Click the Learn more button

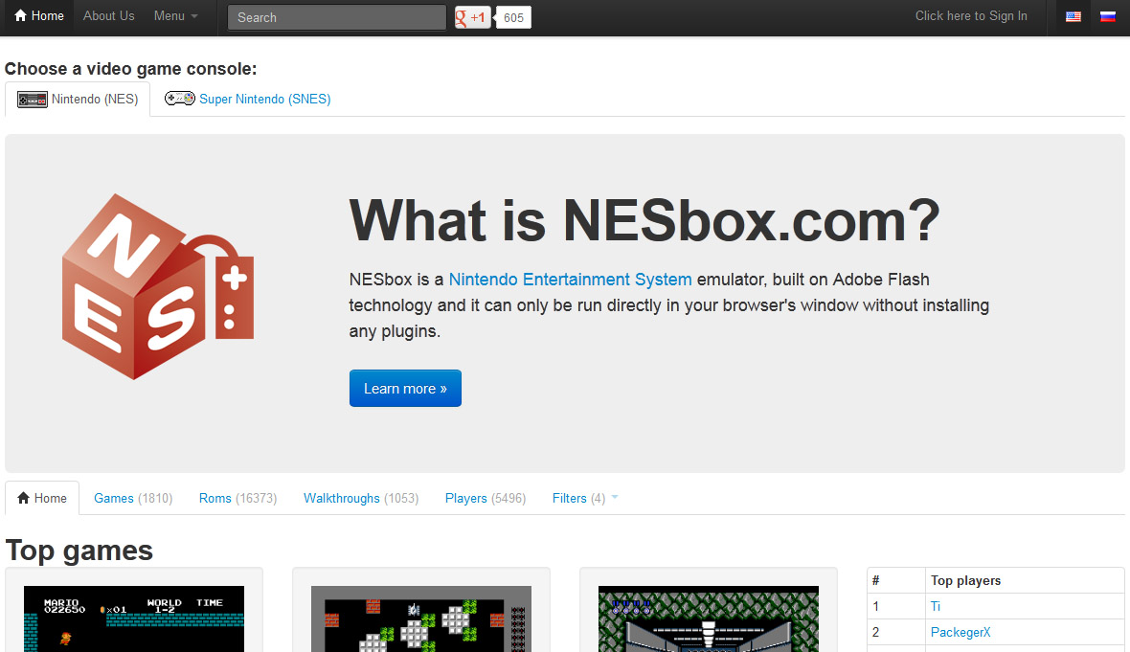(x=405, y=389)
